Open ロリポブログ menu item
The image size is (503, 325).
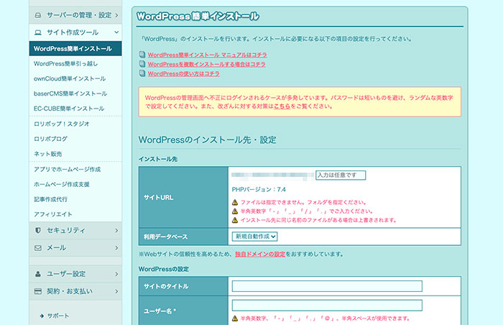[x=51, y=139]
